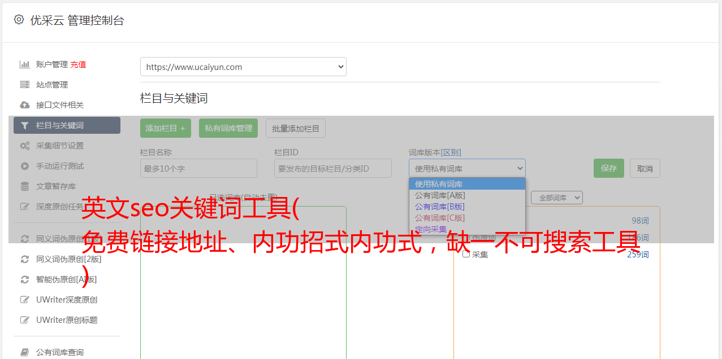
Task: Click the book icon for 公有词库查询
Action: click(24, 352)
